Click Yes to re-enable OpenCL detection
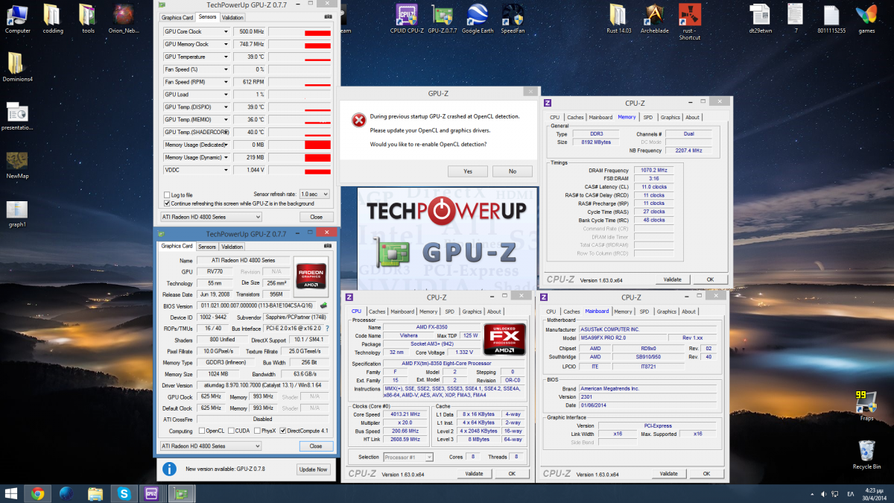The width and height of the screenshot is (894, 503). pyautogui.click(x=468, y=171)
